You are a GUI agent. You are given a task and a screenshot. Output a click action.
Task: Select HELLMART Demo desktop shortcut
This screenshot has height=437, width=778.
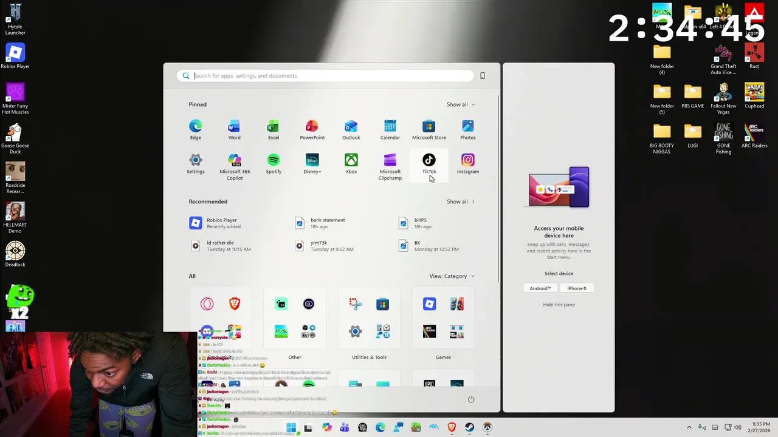(x=15, y=217)
